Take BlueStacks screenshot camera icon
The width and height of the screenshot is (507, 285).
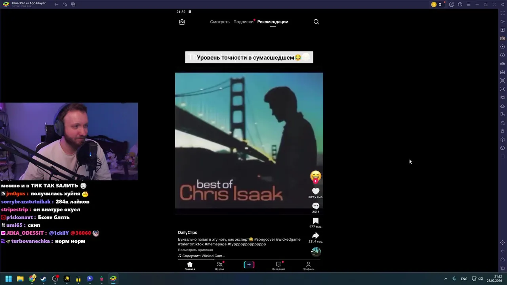click(x=503, y=81)
